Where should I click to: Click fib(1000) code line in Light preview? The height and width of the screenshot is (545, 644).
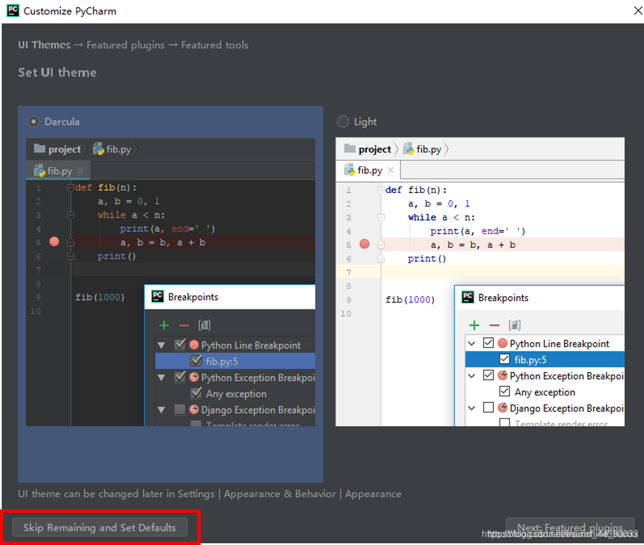point(410,300)
